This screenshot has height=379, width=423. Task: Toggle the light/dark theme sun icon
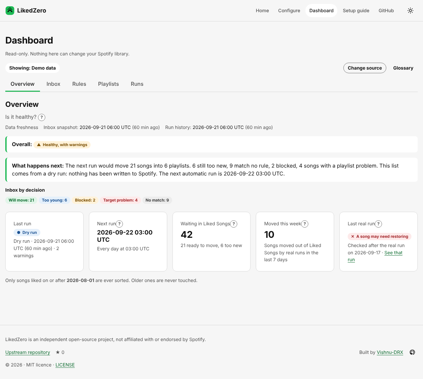(x=410, y=11)
